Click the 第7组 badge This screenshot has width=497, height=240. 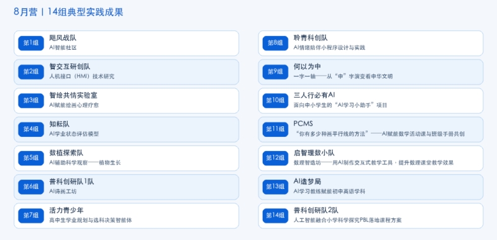31,216
